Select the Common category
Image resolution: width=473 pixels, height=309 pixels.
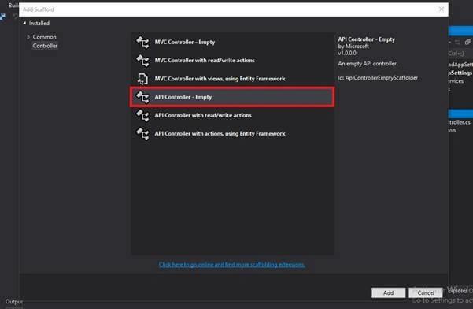44,37
